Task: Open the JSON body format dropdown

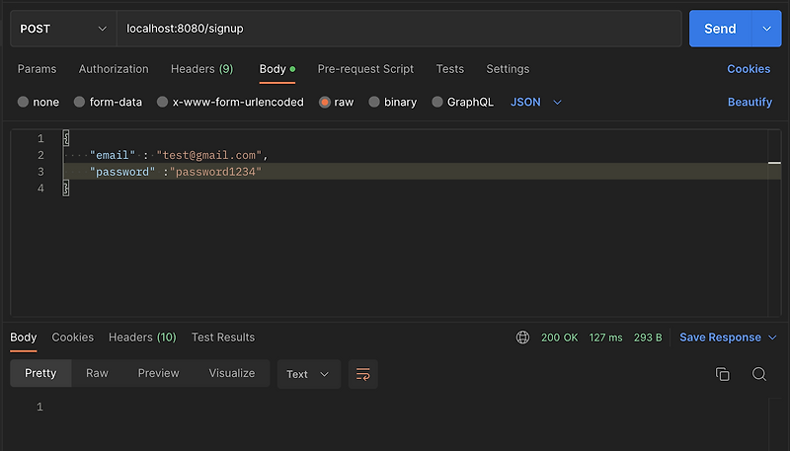Action: tap(536, 102)
